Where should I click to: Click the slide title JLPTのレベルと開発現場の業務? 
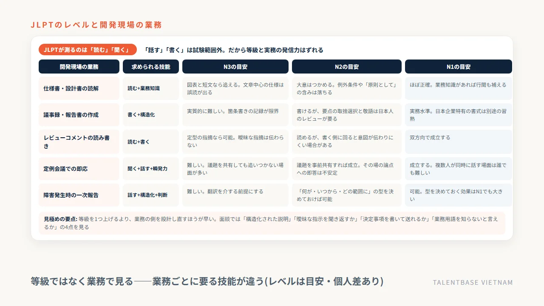pos(96,25)
